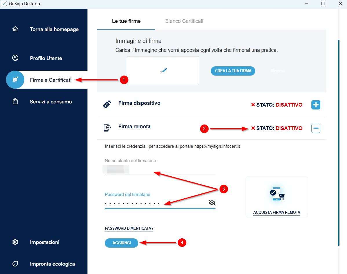Click Firma dispositivo row title
Screen dimensions: 347x274
click(x=139, y=103)
